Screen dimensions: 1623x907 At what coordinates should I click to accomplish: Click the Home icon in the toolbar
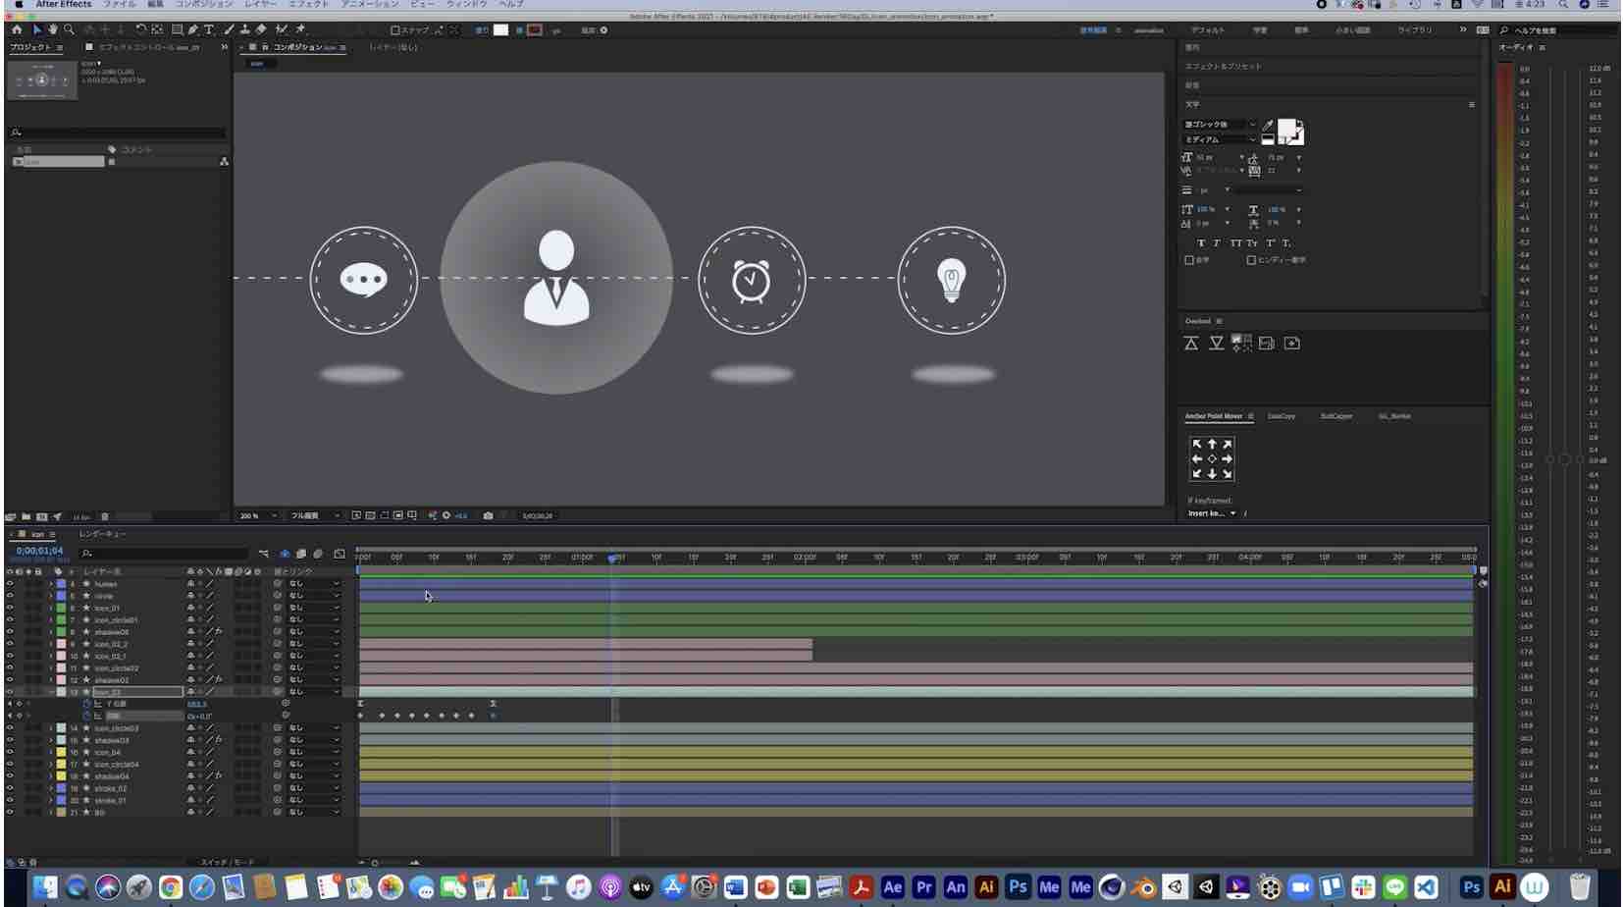tap(17, 29)
